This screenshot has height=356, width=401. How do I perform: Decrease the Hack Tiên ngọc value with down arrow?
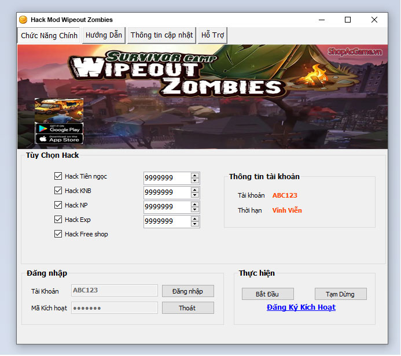195,180
